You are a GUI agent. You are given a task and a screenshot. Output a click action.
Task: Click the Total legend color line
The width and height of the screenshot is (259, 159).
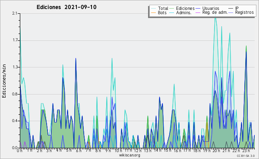point(154,9)
